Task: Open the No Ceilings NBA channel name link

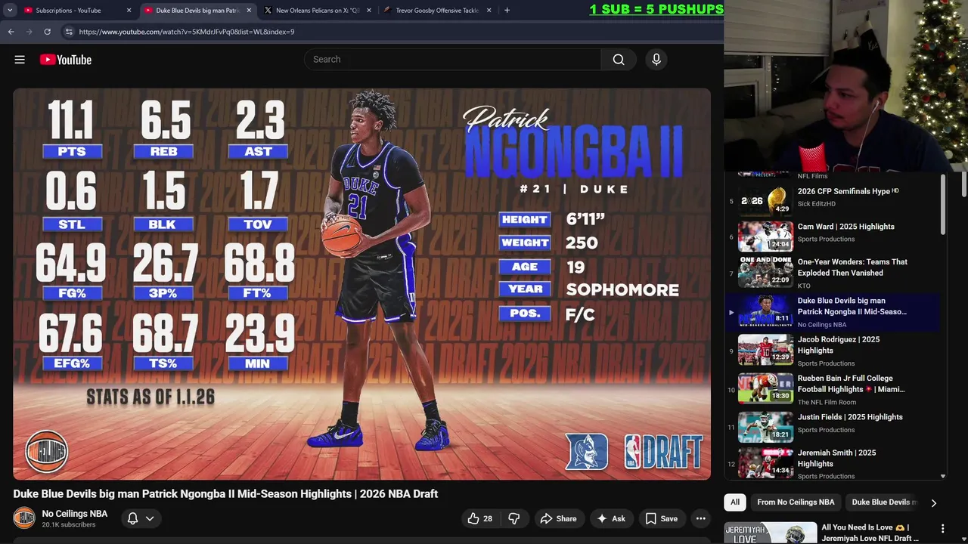Action: (75, 514)
